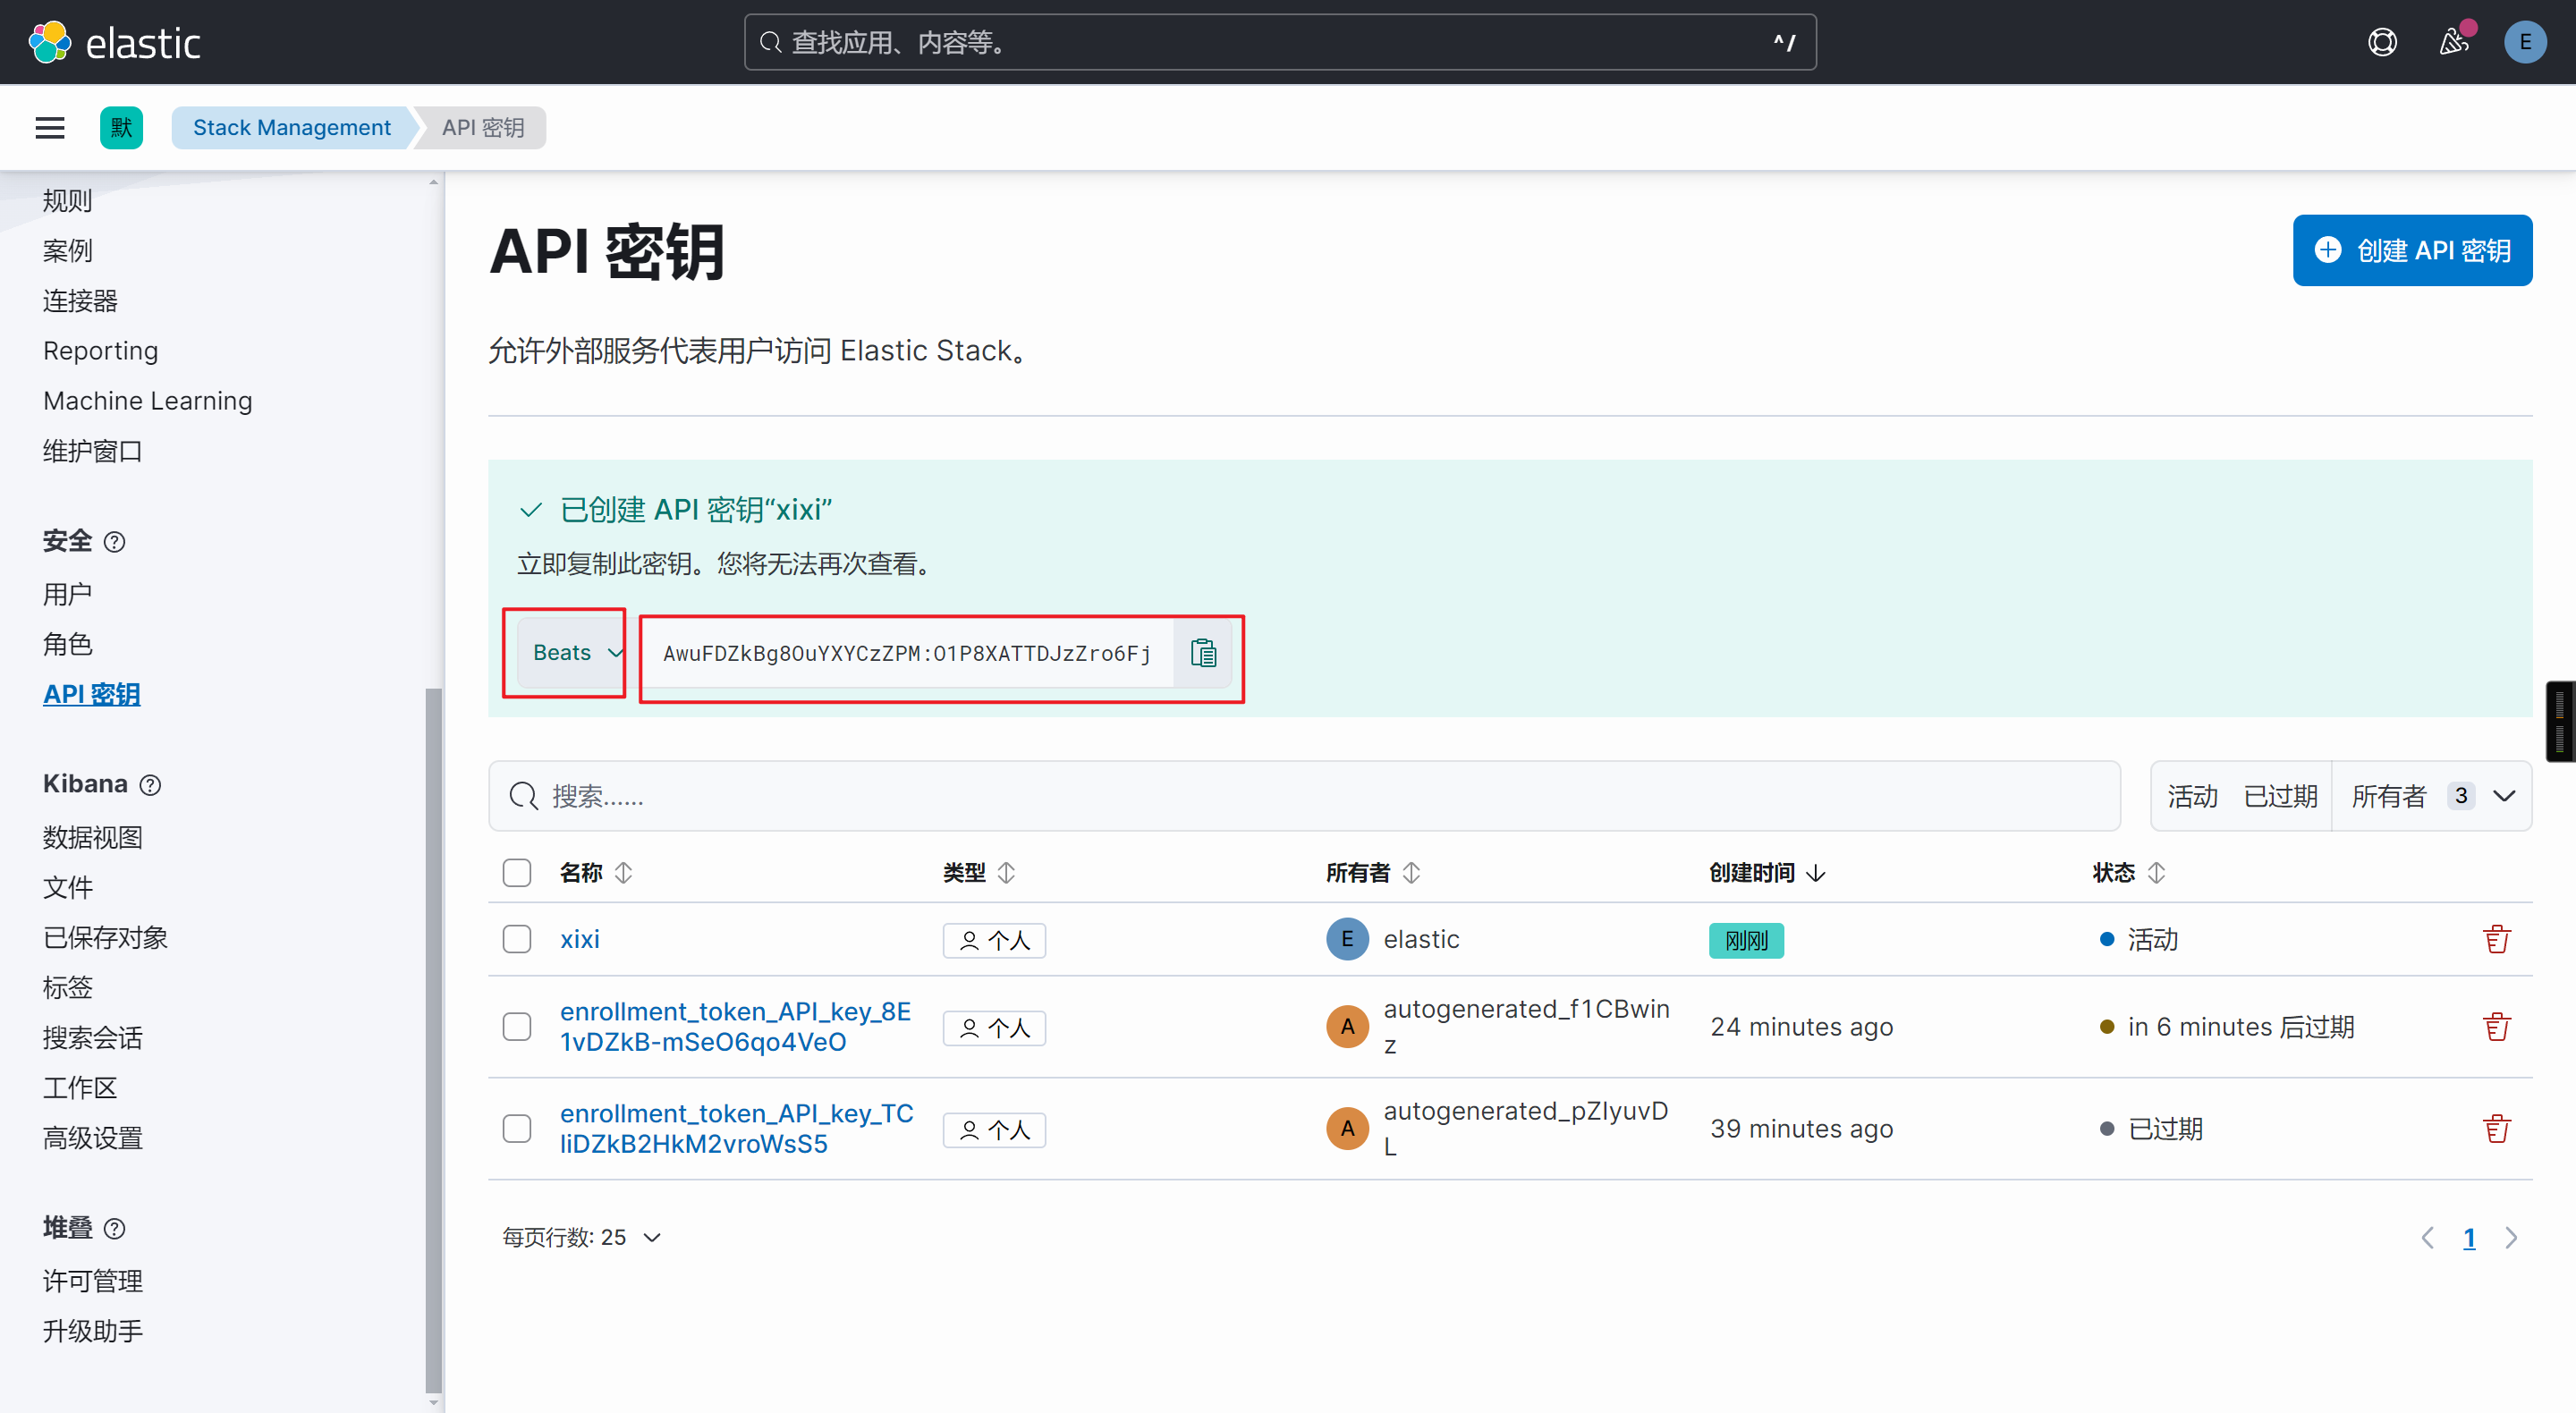Image resolution: width=2576 pixels, height=1413 pixels.
Task: Open 数据视图 under Kibana
Action: (92, 838)
